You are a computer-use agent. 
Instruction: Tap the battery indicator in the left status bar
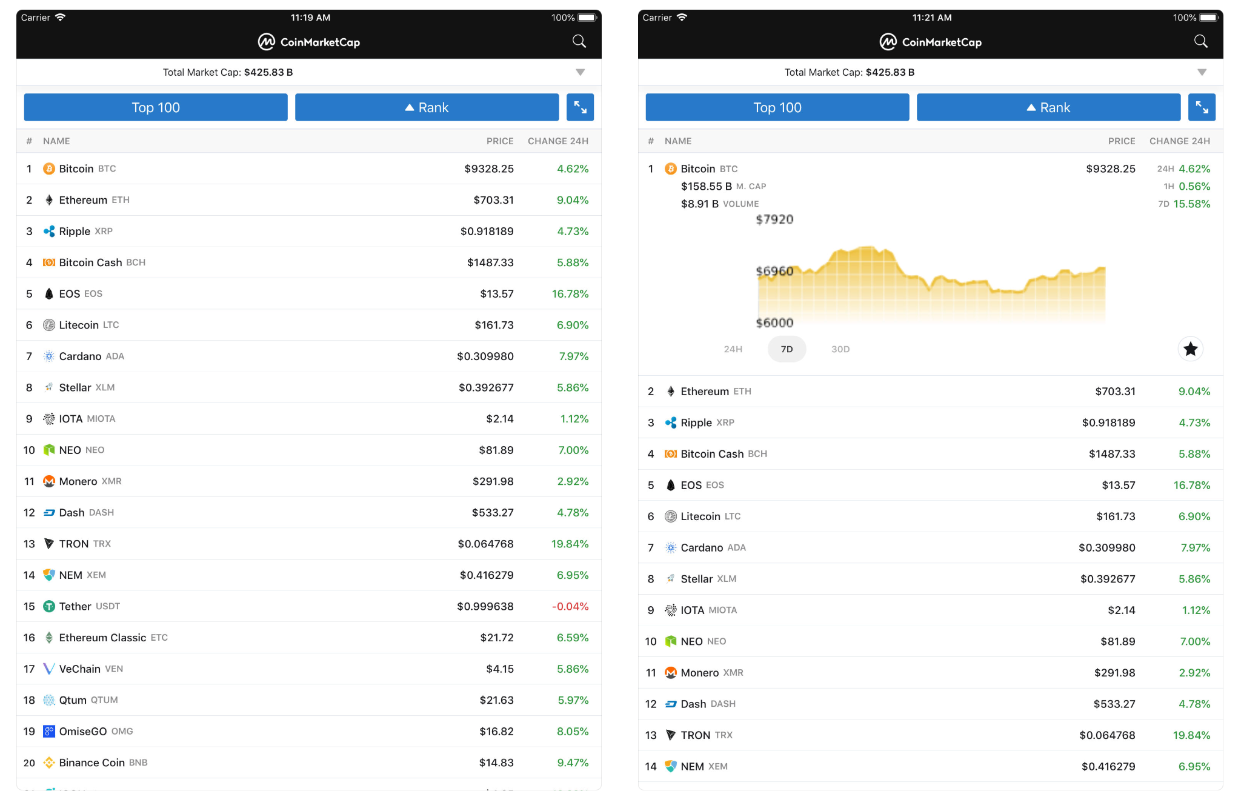coord(587,18)
